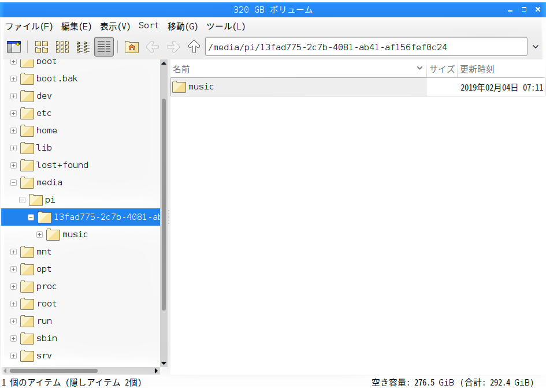The image size is (546, 389).
Task: Sort by 更新時刻 column header
Action: point(502,69)
